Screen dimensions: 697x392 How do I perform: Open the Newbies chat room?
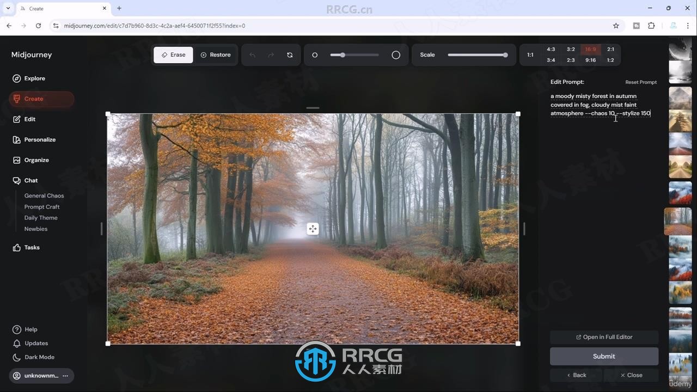[x=36, y=229]
